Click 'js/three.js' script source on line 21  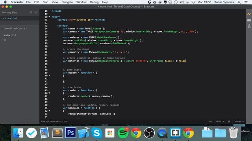(83, 20)
